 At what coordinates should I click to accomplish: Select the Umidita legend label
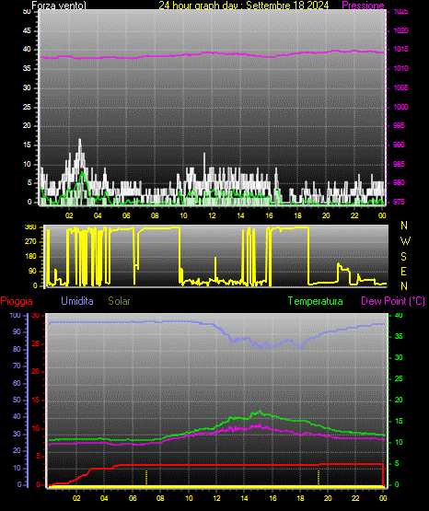click(x=77, y=301)
